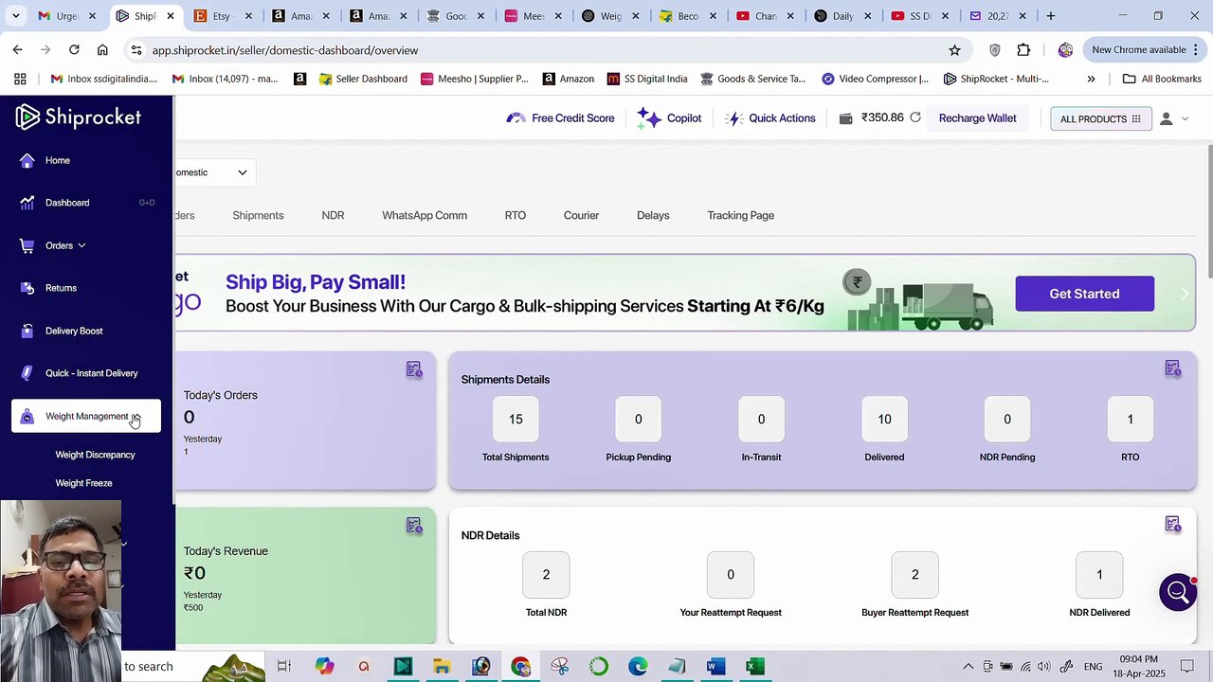Open Meesho Supplier bookmark
Image resolution: width=1213 pixels, height=682 pixels.
(474, 79)
